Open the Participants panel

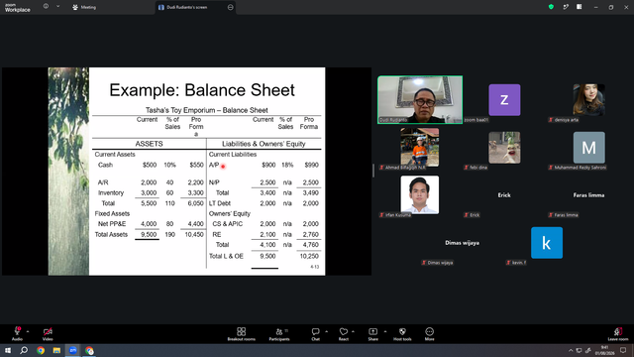coord(279,334)
